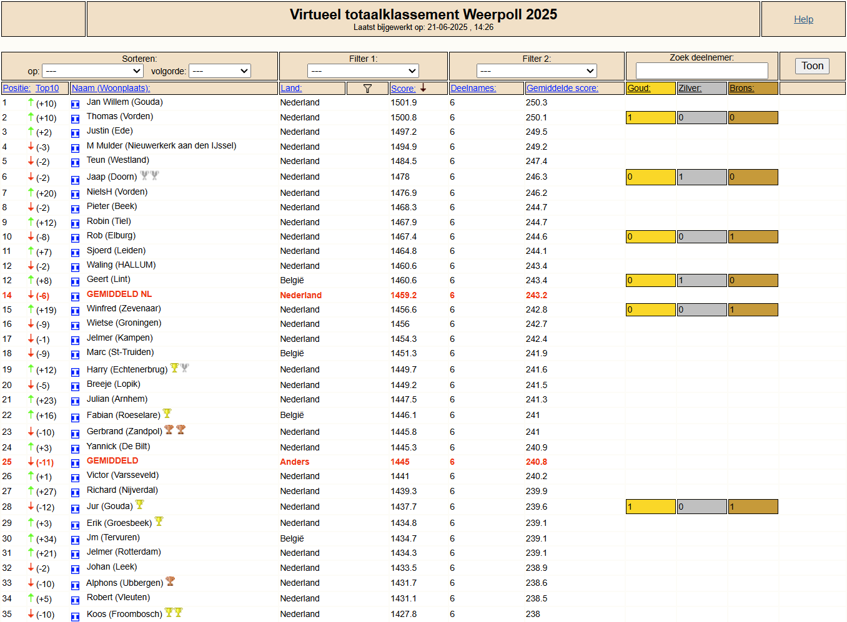The height and width of the screenshot is (622, 847).
Task: Click the name Breeje (Lopik)
Action: coord(114,384)
